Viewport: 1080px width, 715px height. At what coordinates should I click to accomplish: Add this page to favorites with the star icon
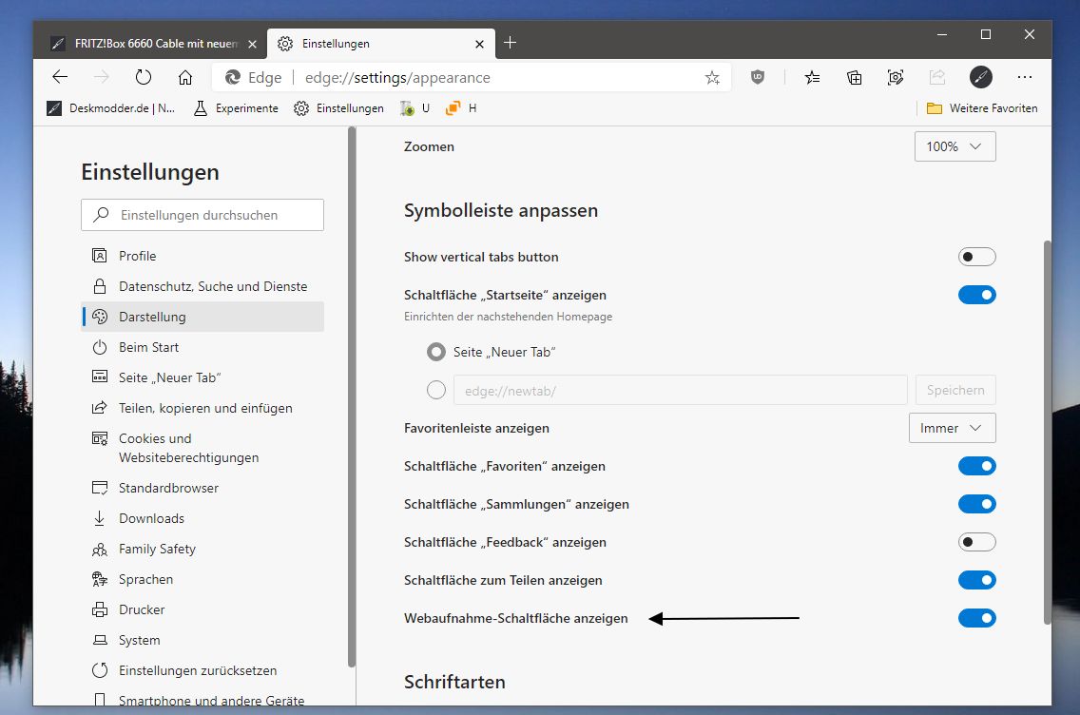point(712,78)
